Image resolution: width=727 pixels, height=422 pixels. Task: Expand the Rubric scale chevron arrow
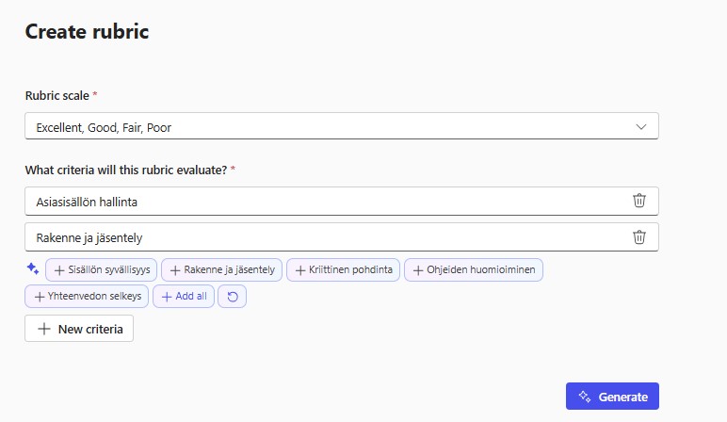click(640, 126)
